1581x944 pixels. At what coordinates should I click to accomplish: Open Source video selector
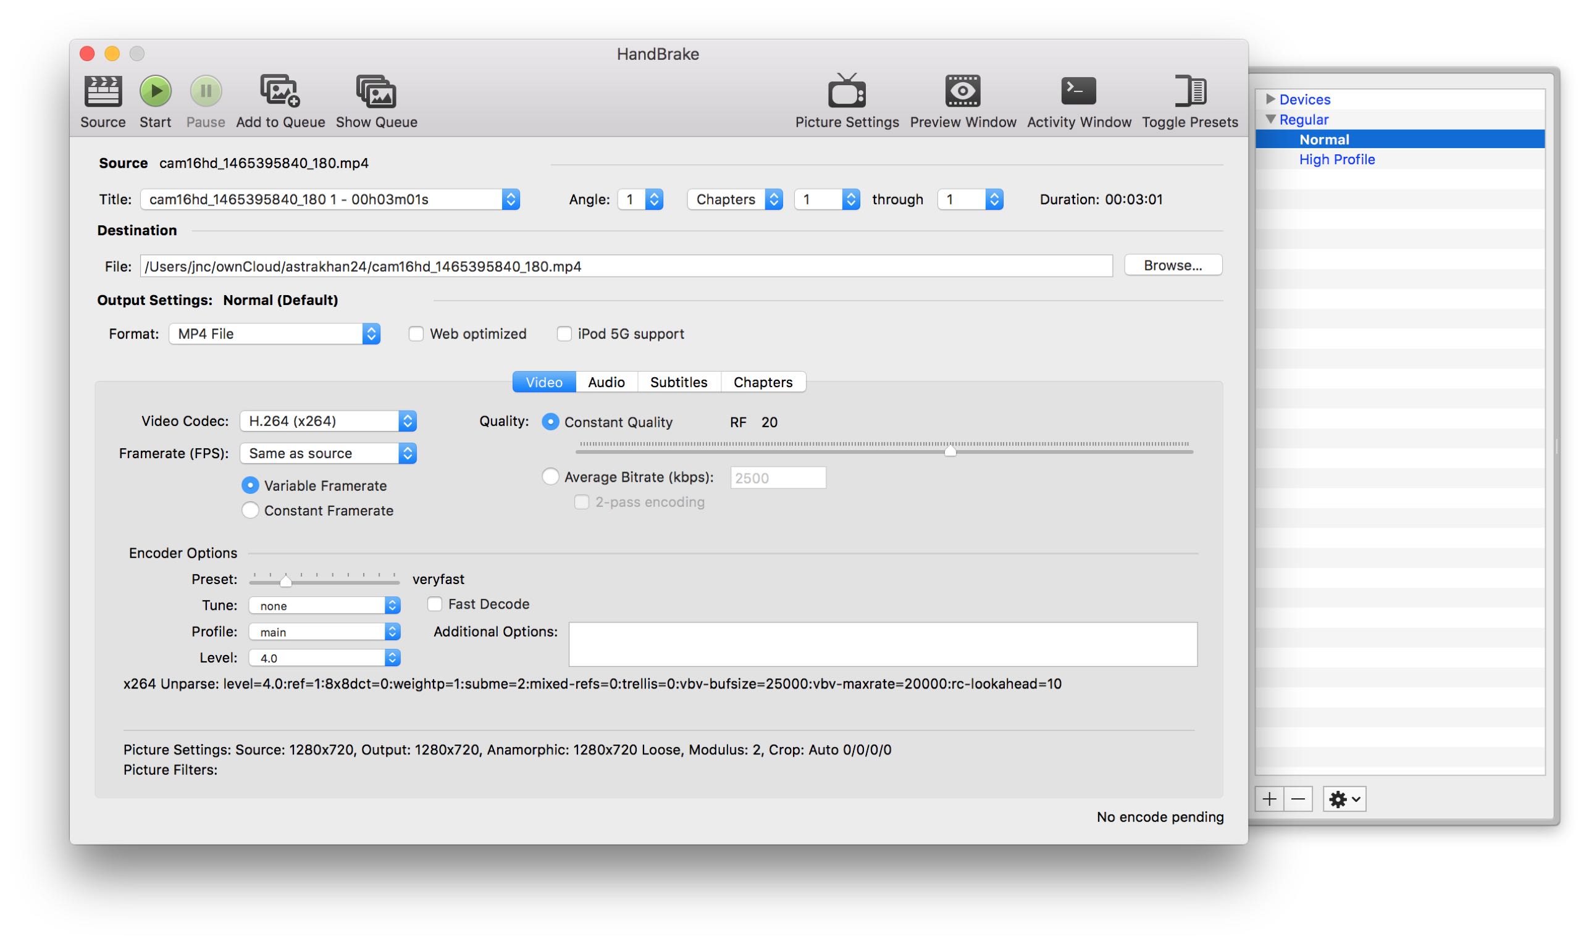pos(103,91)
